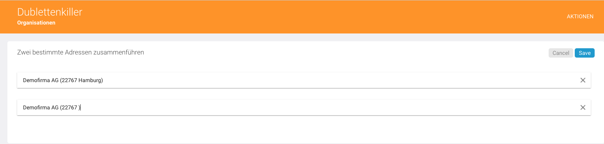The image size is (604, 144).
Task: Select the Organisationen subtitle
Action: (x=36, y=23)
